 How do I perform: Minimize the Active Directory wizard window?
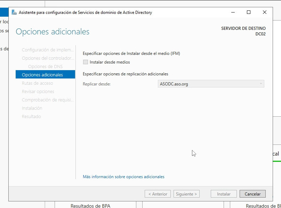232,13
